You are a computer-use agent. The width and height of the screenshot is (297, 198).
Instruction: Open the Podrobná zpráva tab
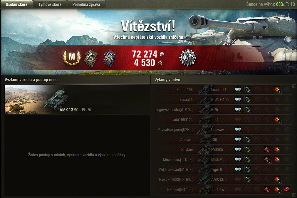[x=86, y=4]
